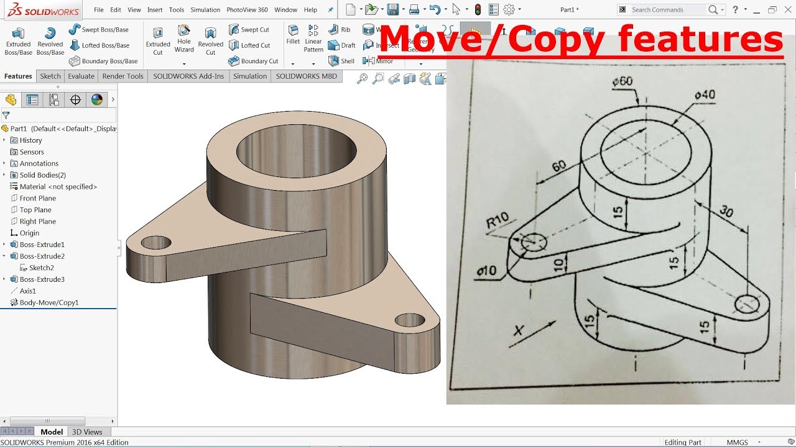
Task: Expand the Solid Bodies(2) node
Action: 4,175
